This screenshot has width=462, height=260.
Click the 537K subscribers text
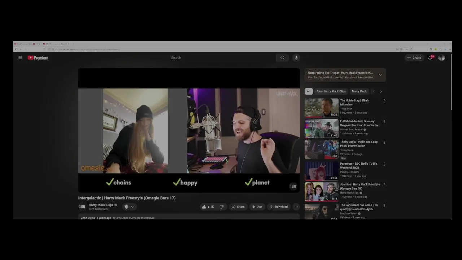[x=98, y=209]
